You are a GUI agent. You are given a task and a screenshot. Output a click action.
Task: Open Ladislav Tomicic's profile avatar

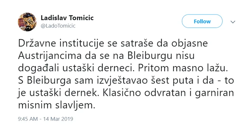(27, 22)
